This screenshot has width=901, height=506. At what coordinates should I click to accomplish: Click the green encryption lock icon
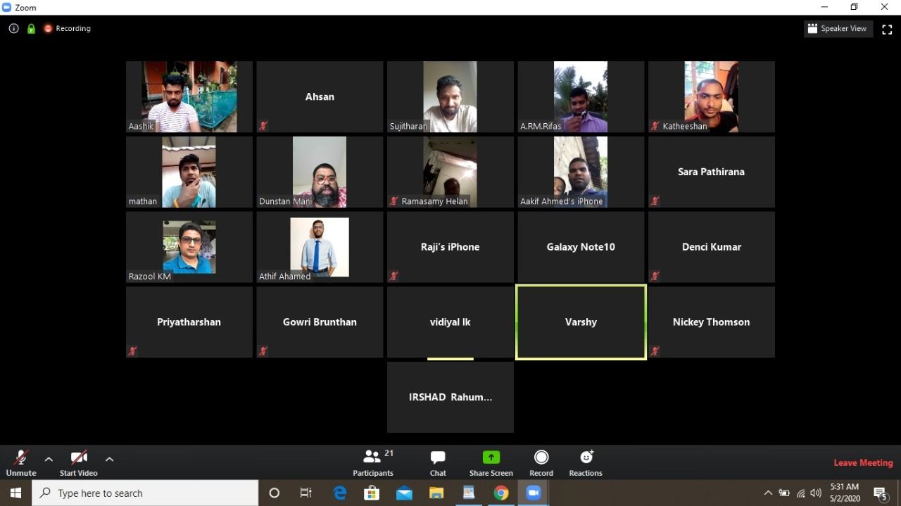[31, 29]
